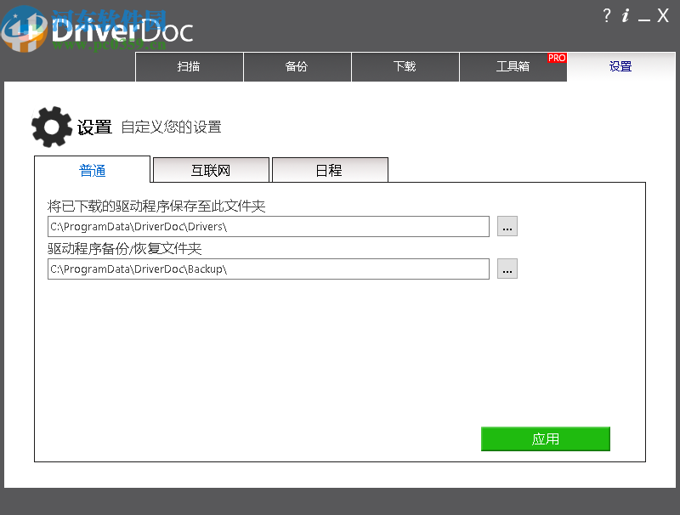Open the 下载 (Download) tab
680x515 pixels.
405,67
